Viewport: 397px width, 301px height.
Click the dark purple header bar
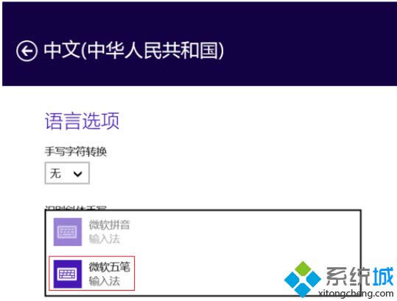coord(200,44)
